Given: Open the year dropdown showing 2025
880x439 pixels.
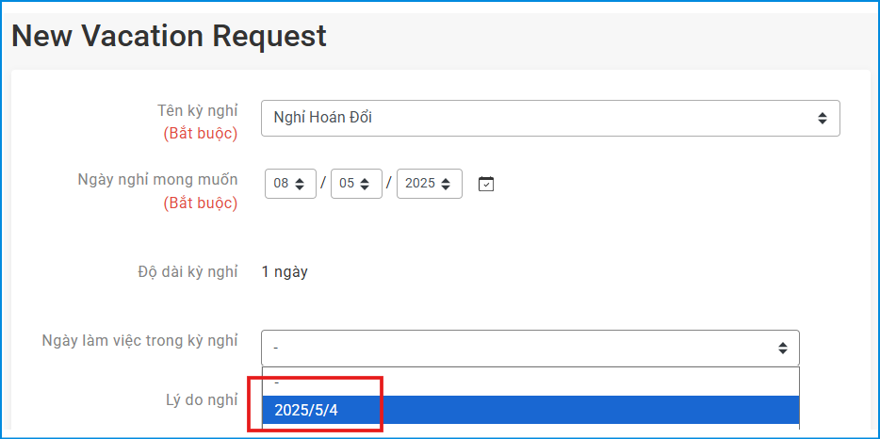Looking at the screenshot, I should click(x=429, y=184).
